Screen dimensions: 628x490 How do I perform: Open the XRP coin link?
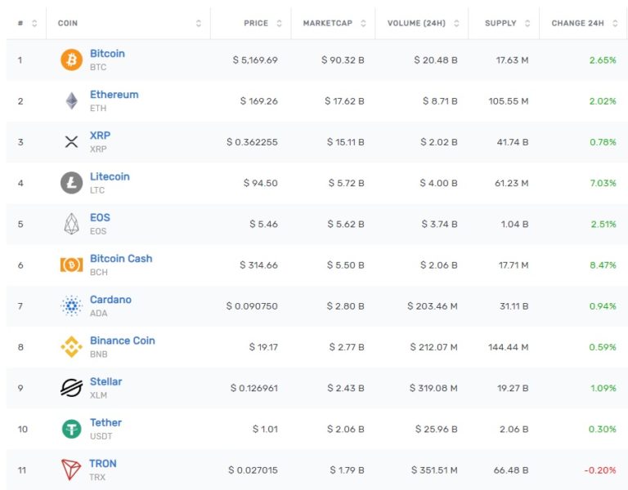[x=100, y=136]
